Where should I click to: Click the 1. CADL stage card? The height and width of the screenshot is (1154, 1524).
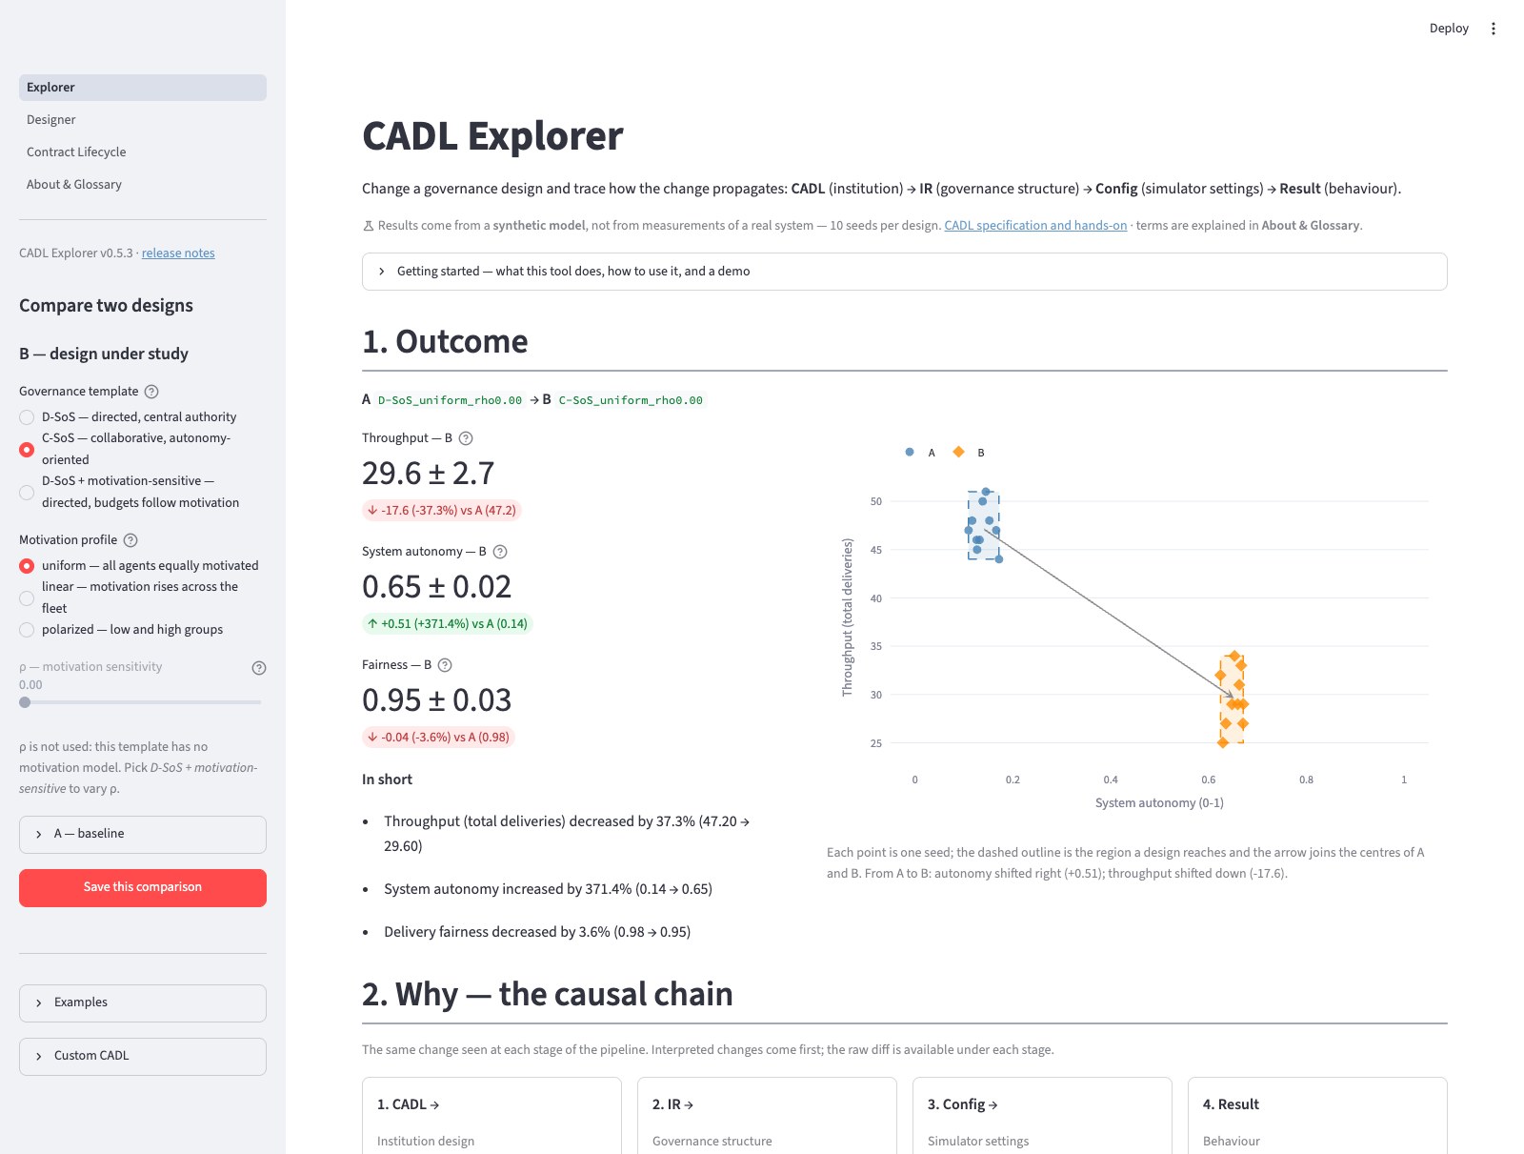point(491,1116)
